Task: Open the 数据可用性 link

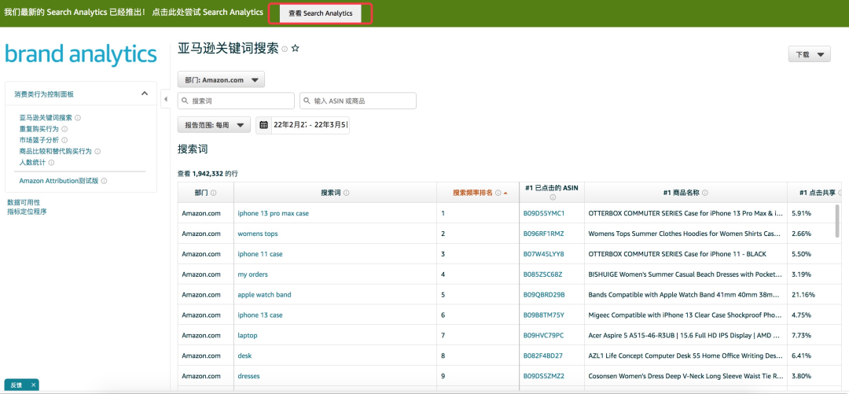Action: (x=24, y=202)
